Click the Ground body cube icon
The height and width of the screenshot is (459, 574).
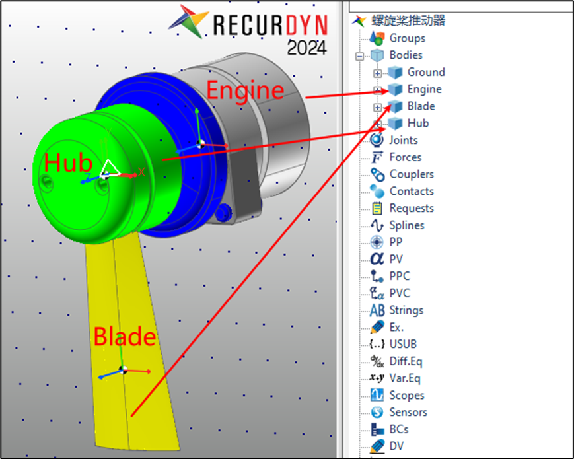tap(395, 73)
